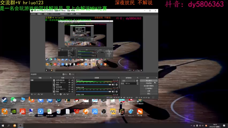
Task: Expand hidden system tray icons chevron
Action: (191, 126)
